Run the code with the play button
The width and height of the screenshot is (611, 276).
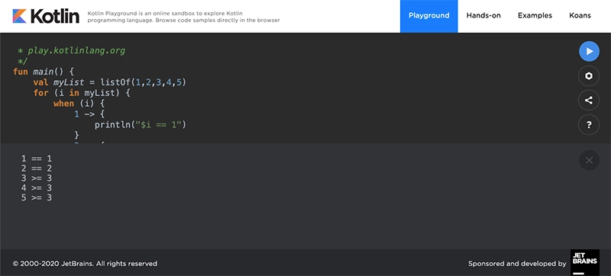589,51
